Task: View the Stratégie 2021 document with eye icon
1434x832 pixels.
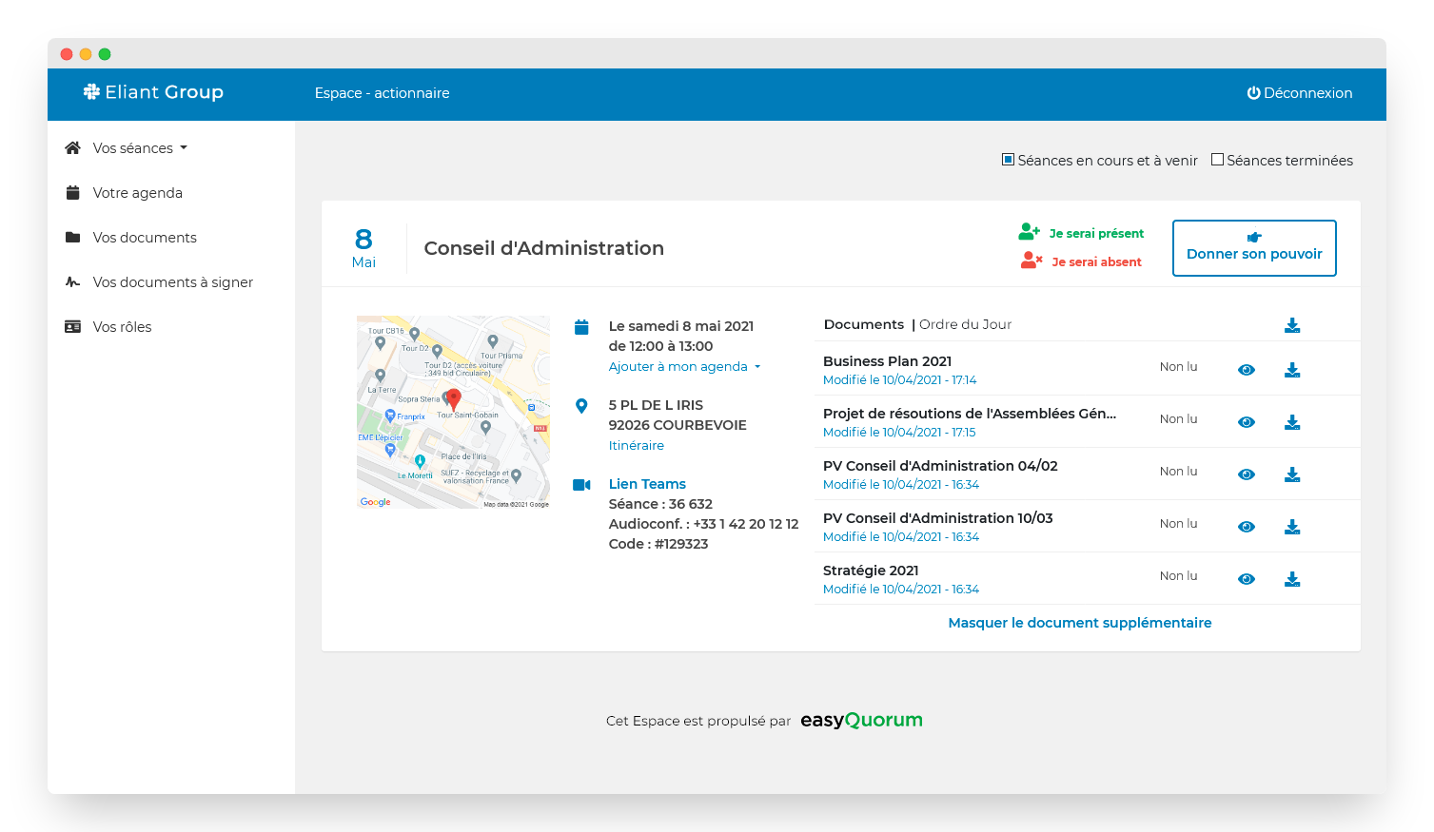Action: [x=1246, y=579]
